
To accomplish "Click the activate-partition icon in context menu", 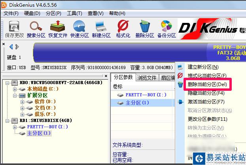I will coord(180,102).
